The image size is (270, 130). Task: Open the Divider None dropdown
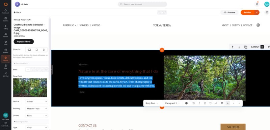[x=36, y=116]
